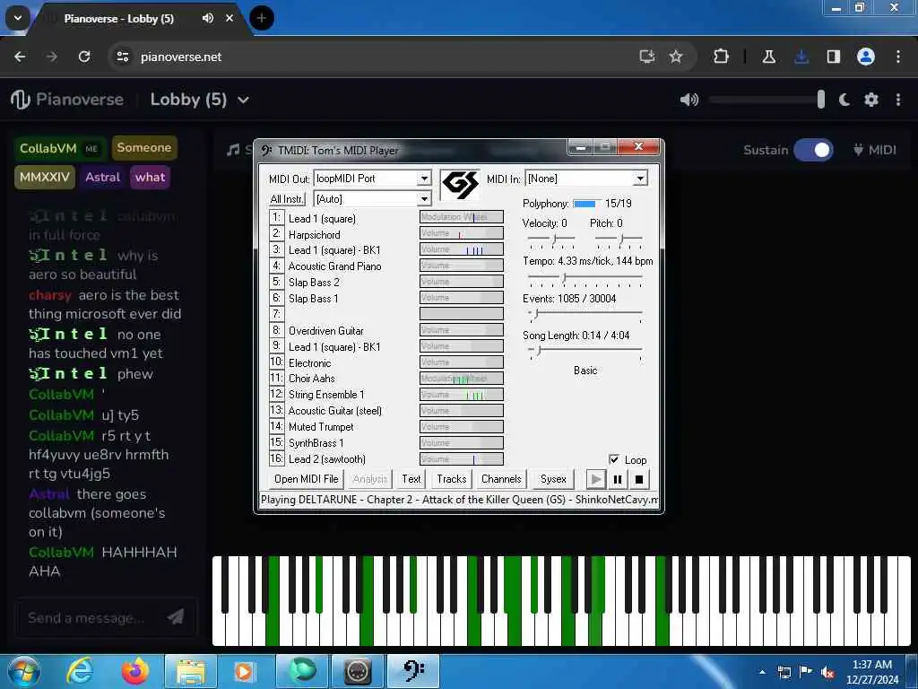This screenshot has width=918, height=689.
Task: Toggle channel 2 Harpsichord number box
Action: click(276, 233)
